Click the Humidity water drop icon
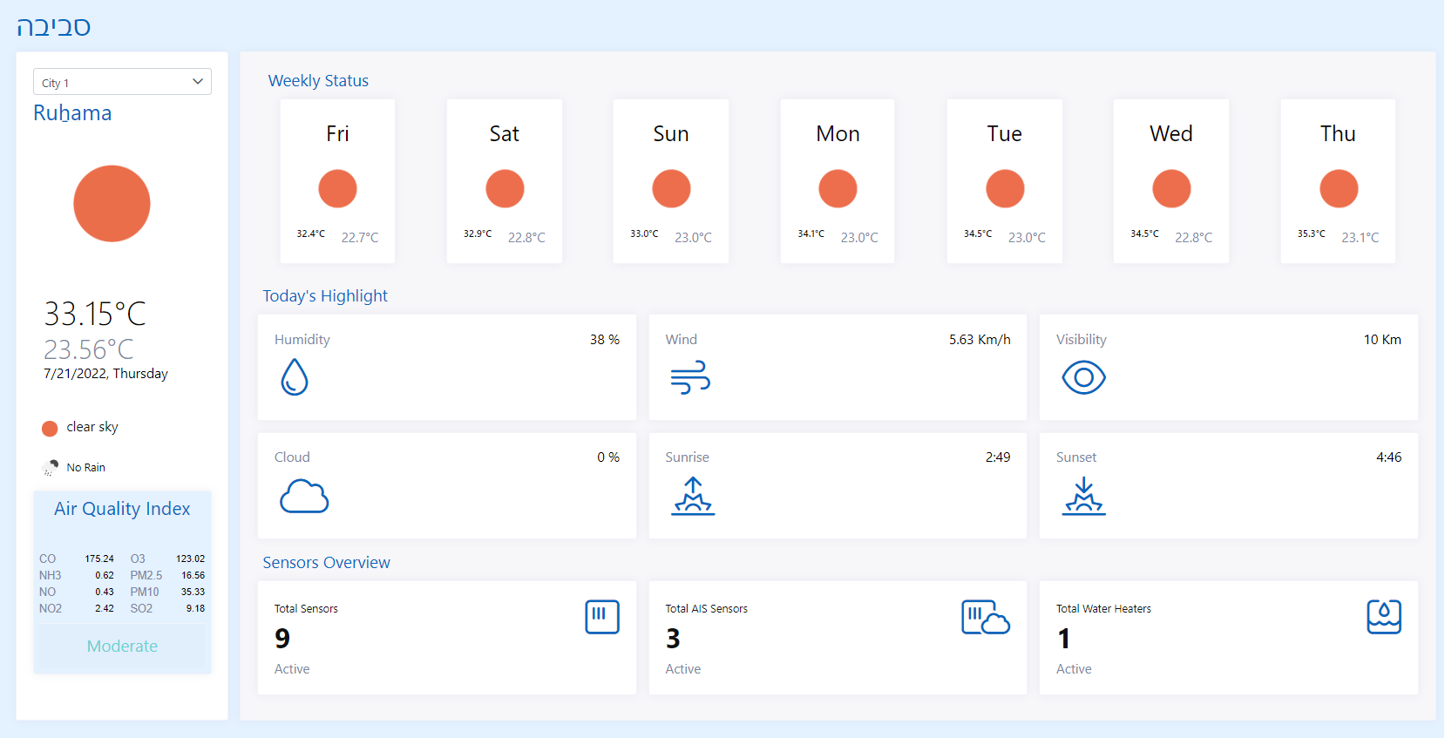 point(295,377)
